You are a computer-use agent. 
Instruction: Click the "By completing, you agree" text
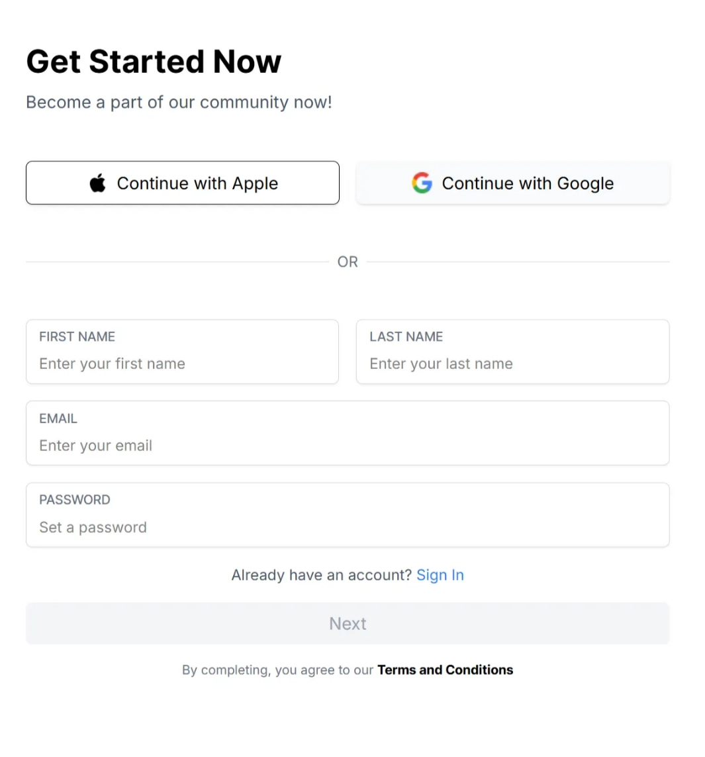pos(278,670)
